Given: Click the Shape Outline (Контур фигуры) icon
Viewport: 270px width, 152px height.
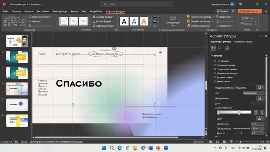Looking at the screenshot, I should click(x=94, y=22).
